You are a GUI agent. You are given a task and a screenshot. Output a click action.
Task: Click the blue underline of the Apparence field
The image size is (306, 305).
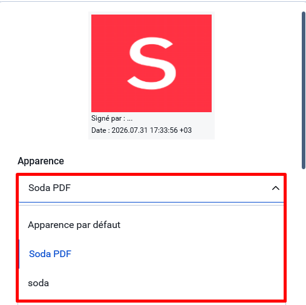(151, 202)
